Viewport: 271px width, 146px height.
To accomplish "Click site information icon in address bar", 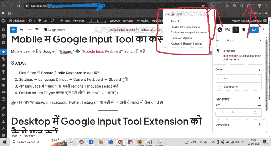I will (27, 6).
